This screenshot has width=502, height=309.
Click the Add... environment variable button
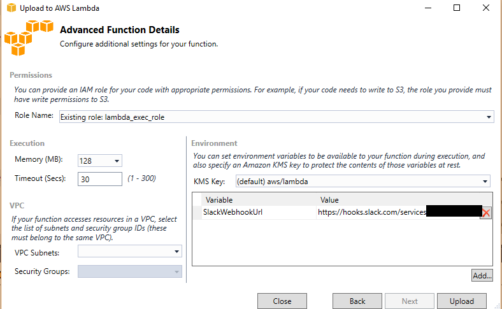[482, 275]
